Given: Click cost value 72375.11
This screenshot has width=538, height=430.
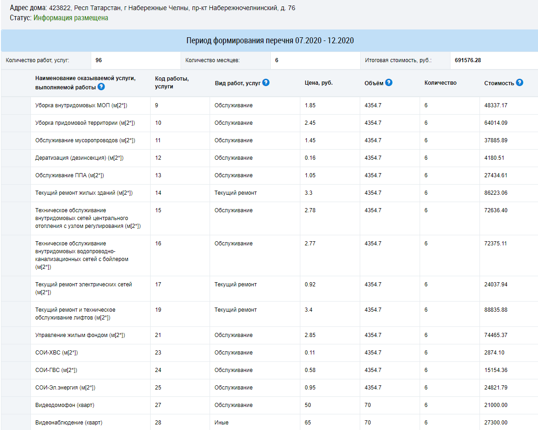Looking at the screenshot, I should coord(496,244).
